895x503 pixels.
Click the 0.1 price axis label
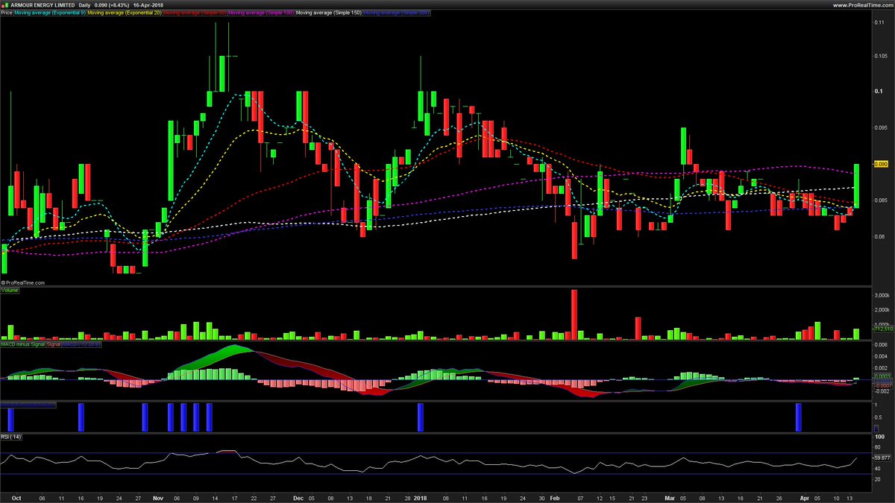click(x=879, y=91)
